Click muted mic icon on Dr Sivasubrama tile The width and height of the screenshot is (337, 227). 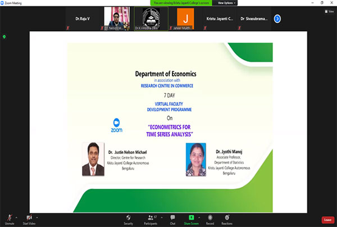click(x=239, y=28)
